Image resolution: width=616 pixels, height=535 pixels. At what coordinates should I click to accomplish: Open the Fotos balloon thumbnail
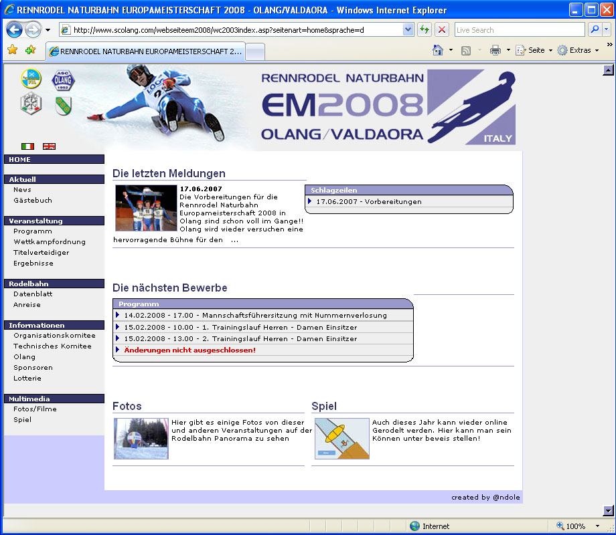[x=141, y=439]
